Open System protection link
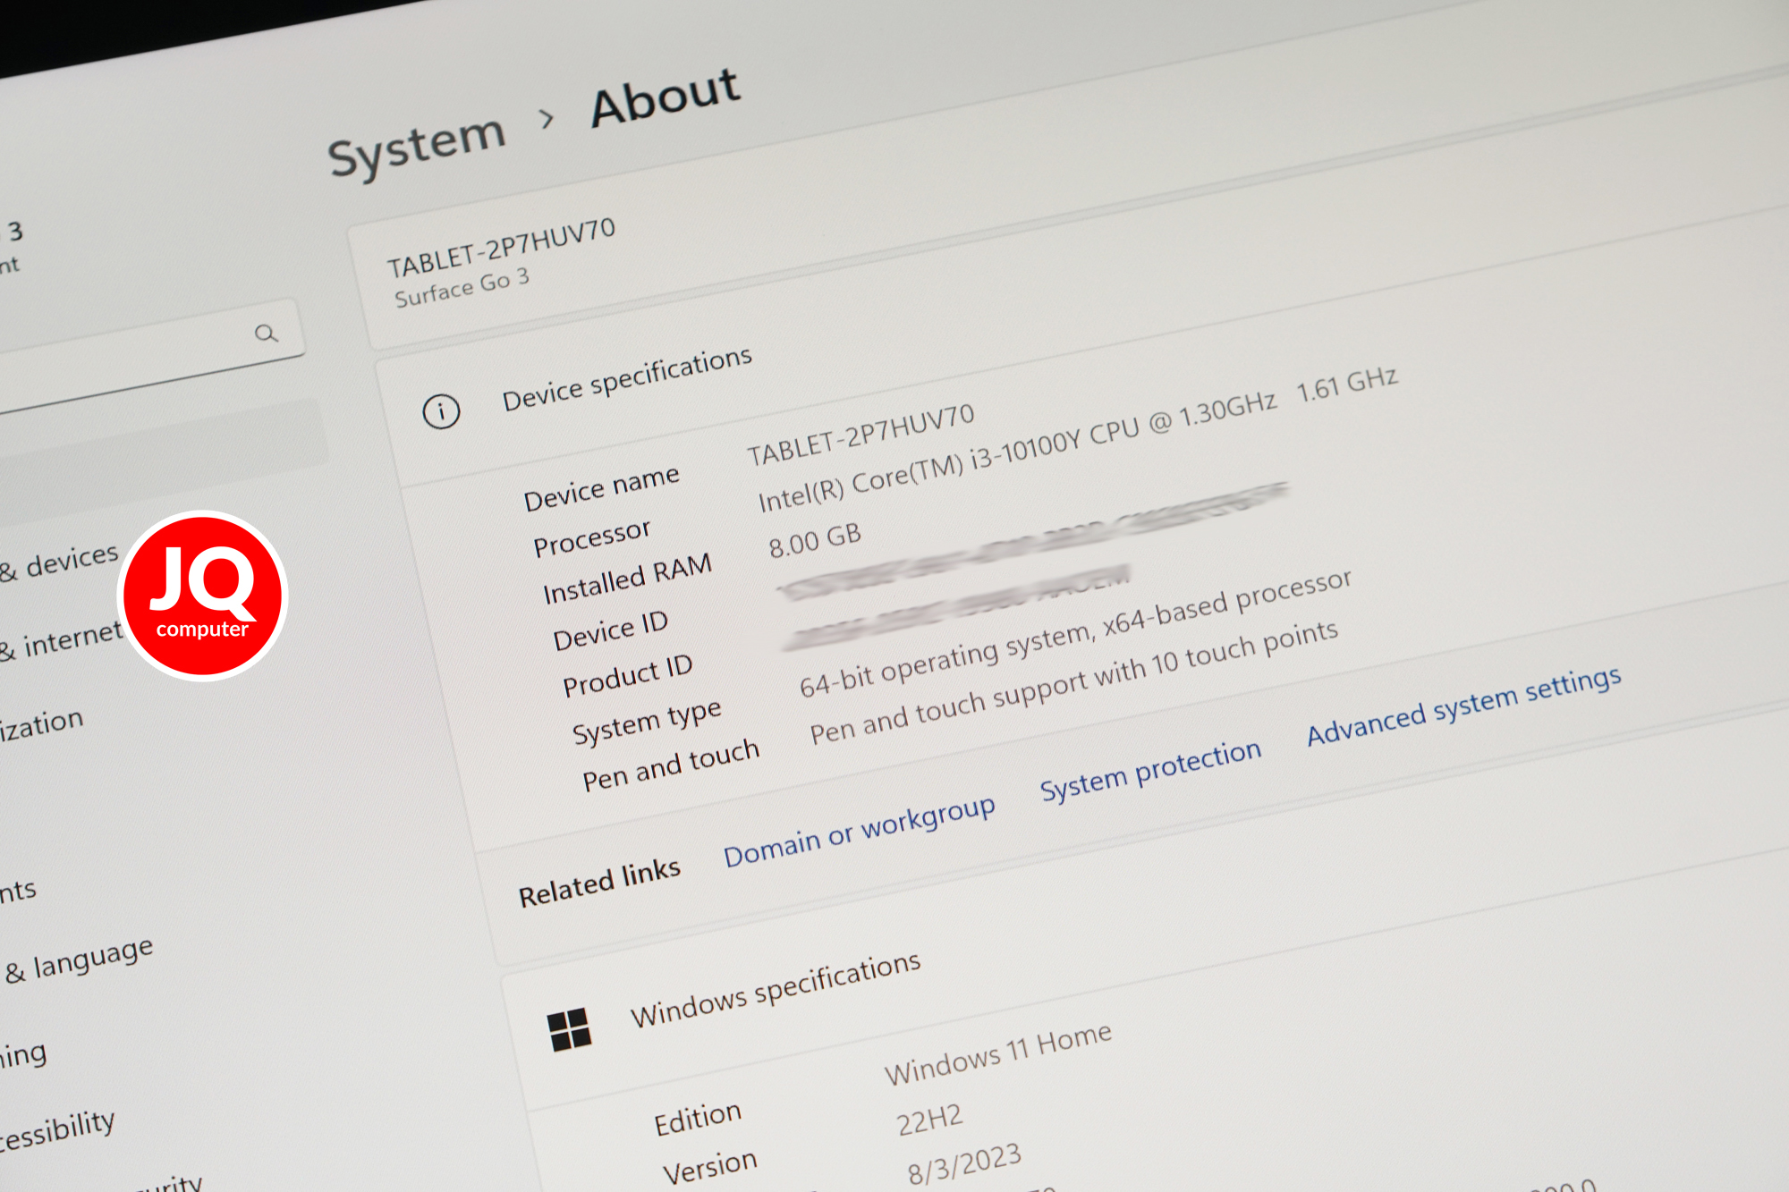Screen dimensions: 1789x1192 [x=1150, y=770]
